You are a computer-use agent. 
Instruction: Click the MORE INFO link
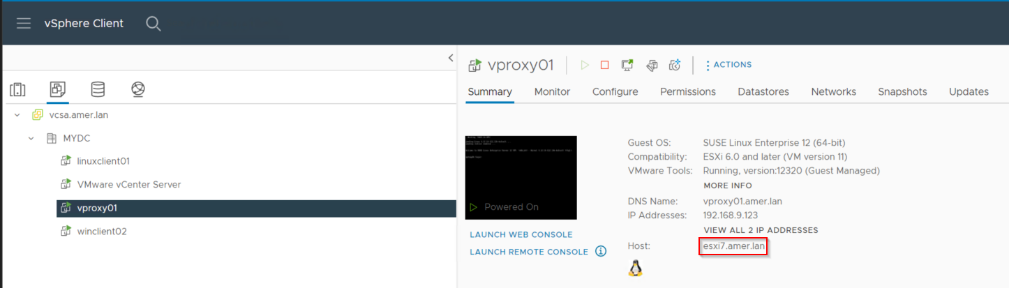[728, 185]
